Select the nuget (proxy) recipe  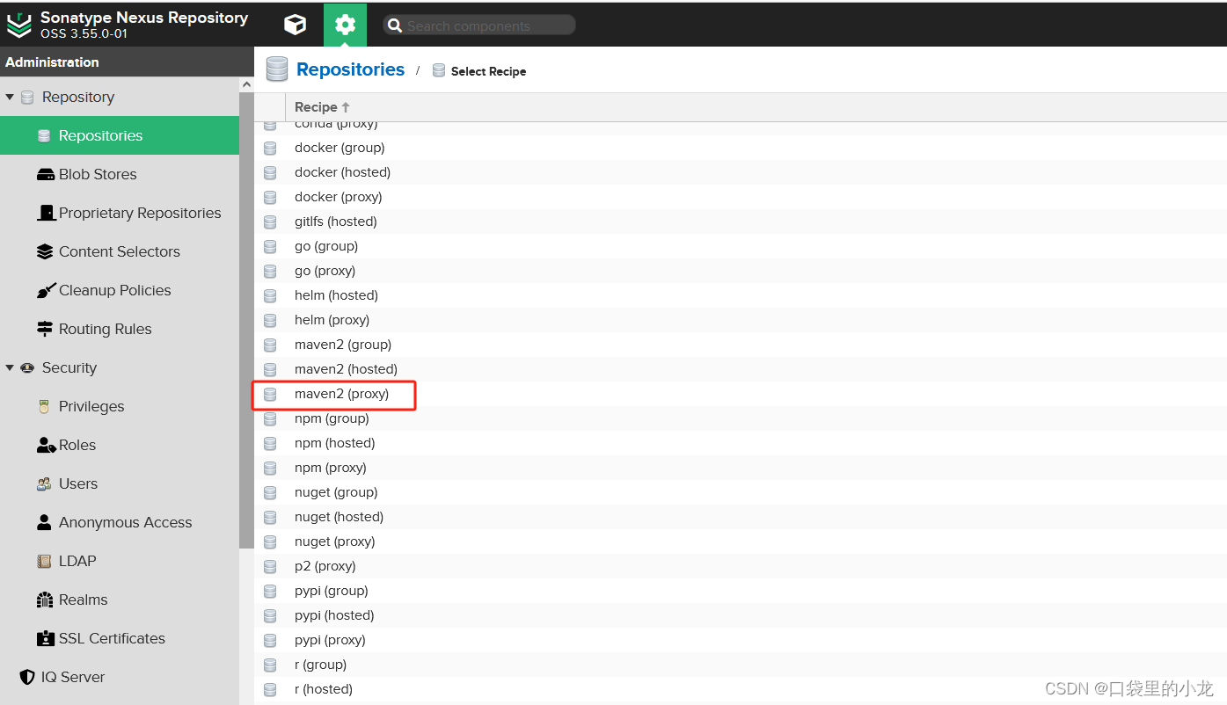741,541
